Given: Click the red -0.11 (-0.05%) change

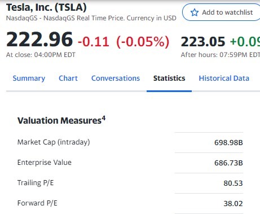Looking at the screenshot, I should [x=124, y=42].
